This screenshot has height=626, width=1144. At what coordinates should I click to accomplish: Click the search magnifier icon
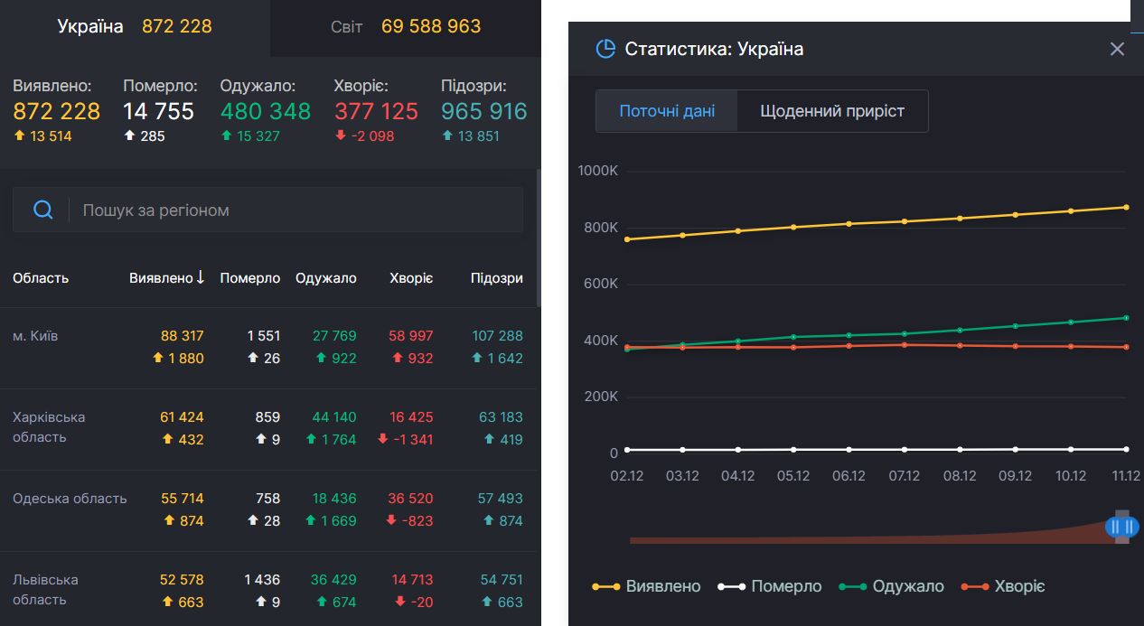tap(42, 210)
